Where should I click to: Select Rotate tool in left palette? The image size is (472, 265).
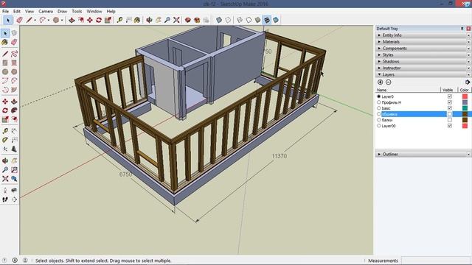click(5, 110)
